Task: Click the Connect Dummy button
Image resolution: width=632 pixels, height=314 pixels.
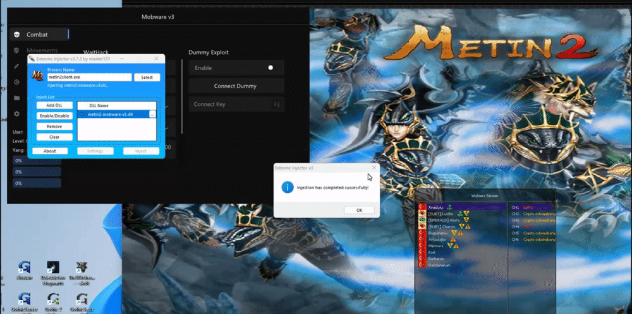Action: click(x=236, y=86)
